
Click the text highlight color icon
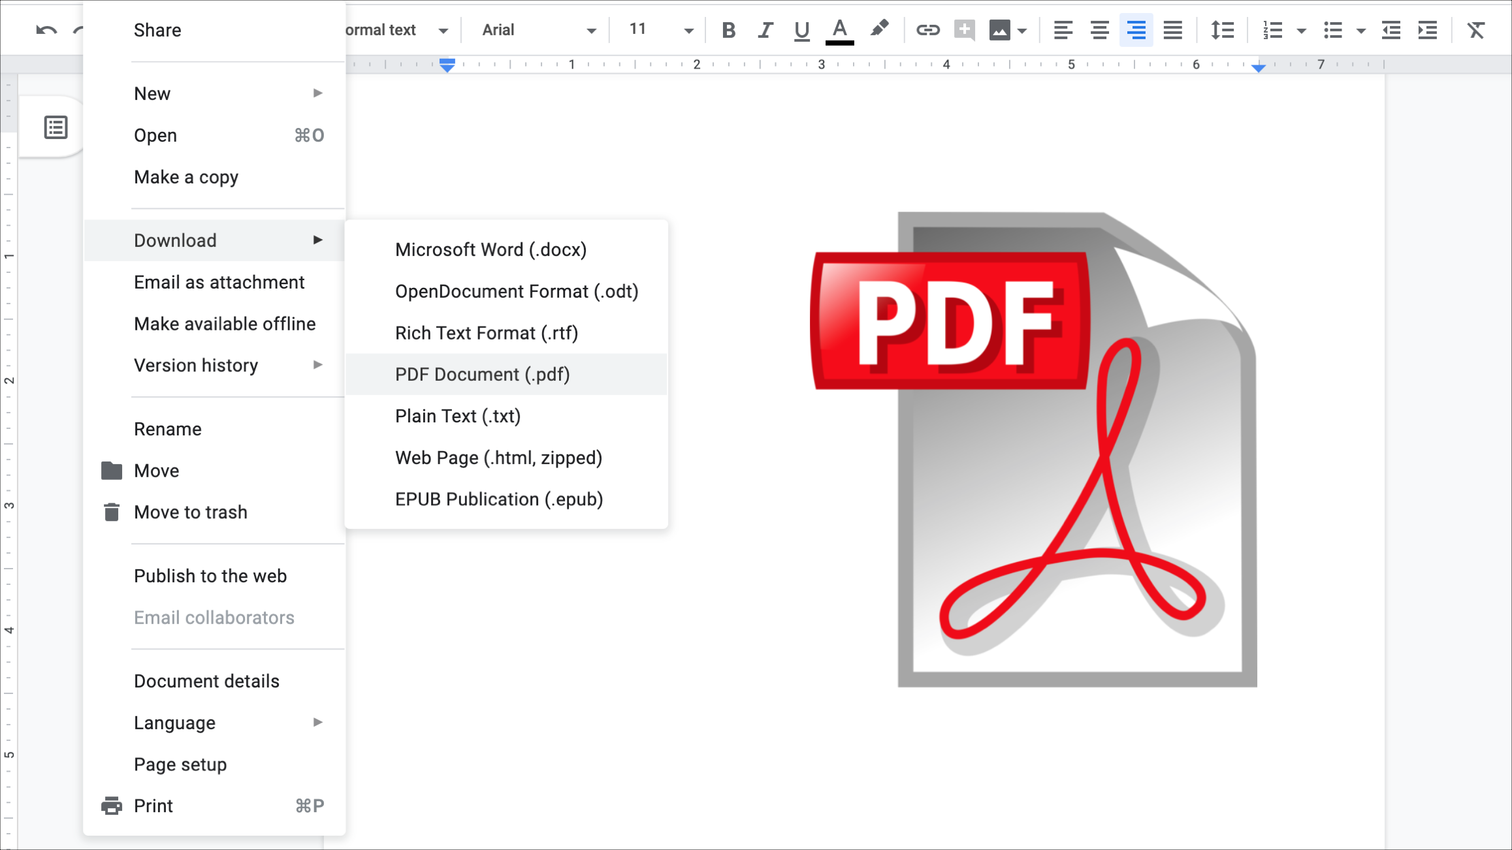(x=878, y=29)
